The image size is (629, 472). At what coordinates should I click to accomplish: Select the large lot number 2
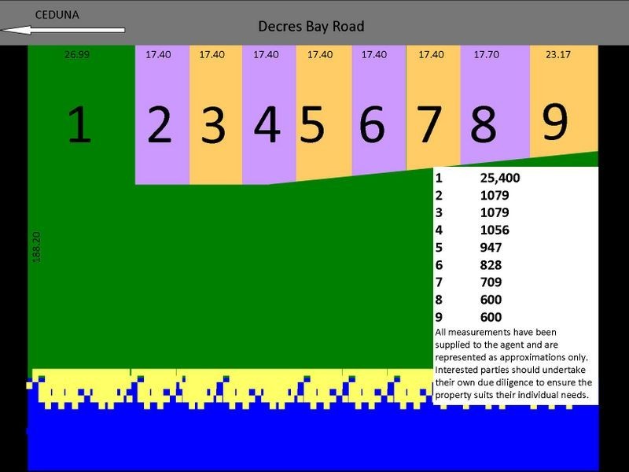160,124
